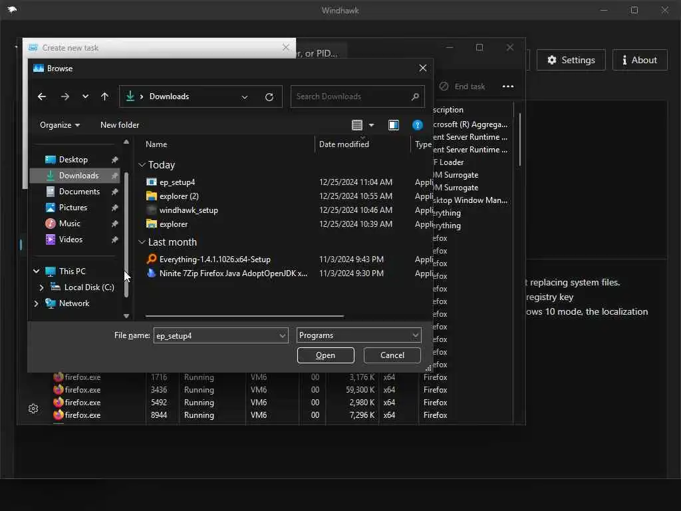Open Windhawk About page
The height and width of the screenshot is (511, 681).
640,60
